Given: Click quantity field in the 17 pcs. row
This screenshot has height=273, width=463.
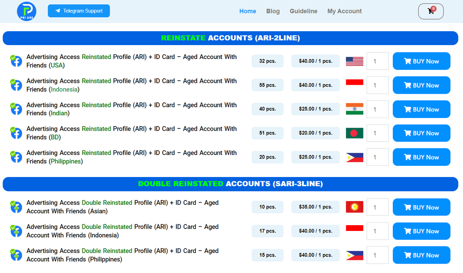Looking at the screenshot, I should coord(377,231).
